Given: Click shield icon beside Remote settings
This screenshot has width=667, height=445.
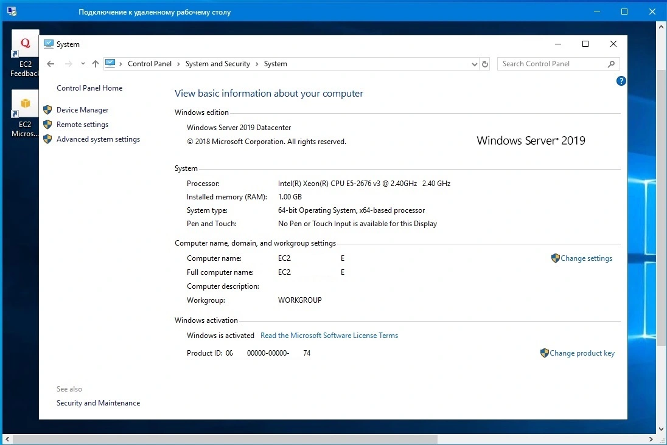Looking at the screenshot, I should click(x=47, y=125).
